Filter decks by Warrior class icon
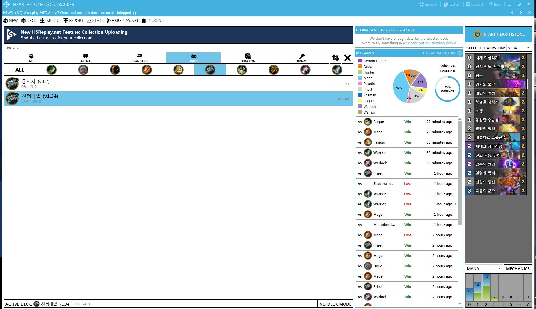The height and width of the screenshot is (309, 536). tap(337, 70)
